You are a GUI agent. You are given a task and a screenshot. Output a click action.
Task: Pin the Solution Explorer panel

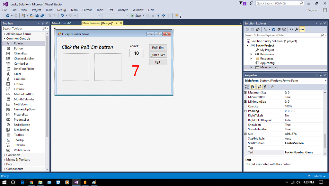click(x=321, y=23)
